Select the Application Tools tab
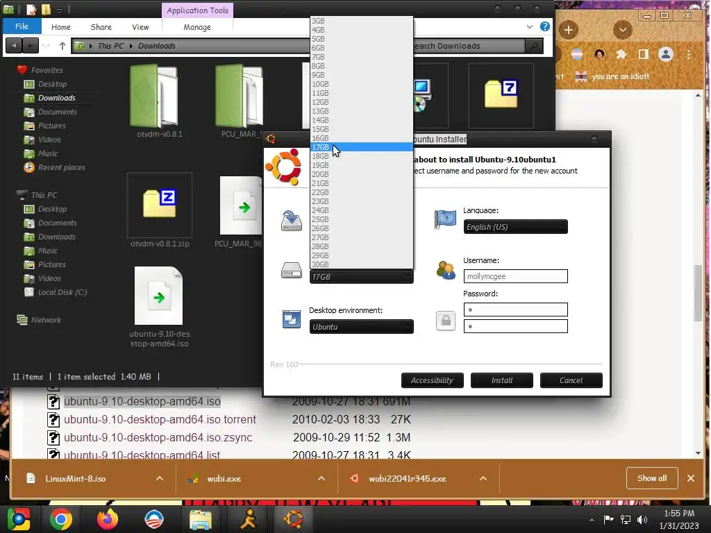 click(x=197, y=10)
